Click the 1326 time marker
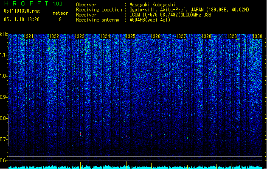 coord(156,36)
